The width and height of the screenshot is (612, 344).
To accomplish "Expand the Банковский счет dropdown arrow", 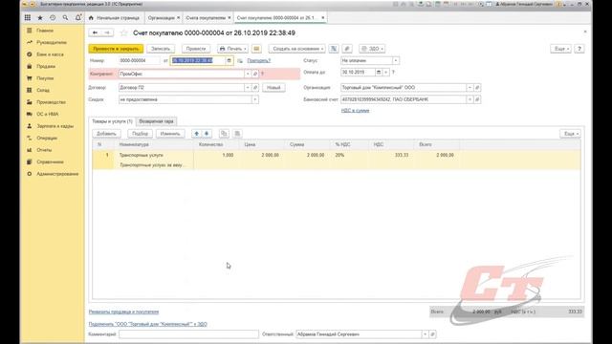I will pos(470,99).
